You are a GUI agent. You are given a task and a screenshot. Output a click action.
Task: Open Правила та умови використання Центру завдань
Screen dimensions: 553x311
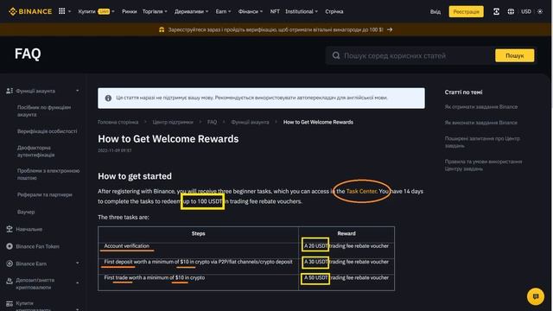pos(483,165)
